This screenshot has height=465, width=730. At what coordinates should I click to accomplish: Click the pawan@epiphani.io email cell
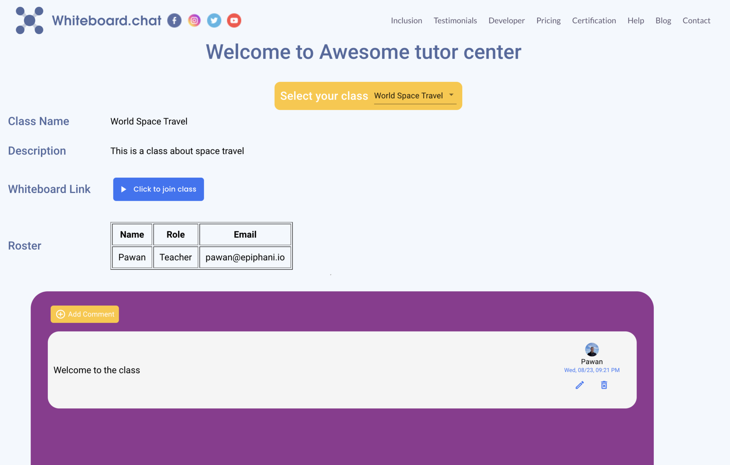pyautogui.click(x=245, y=257)
